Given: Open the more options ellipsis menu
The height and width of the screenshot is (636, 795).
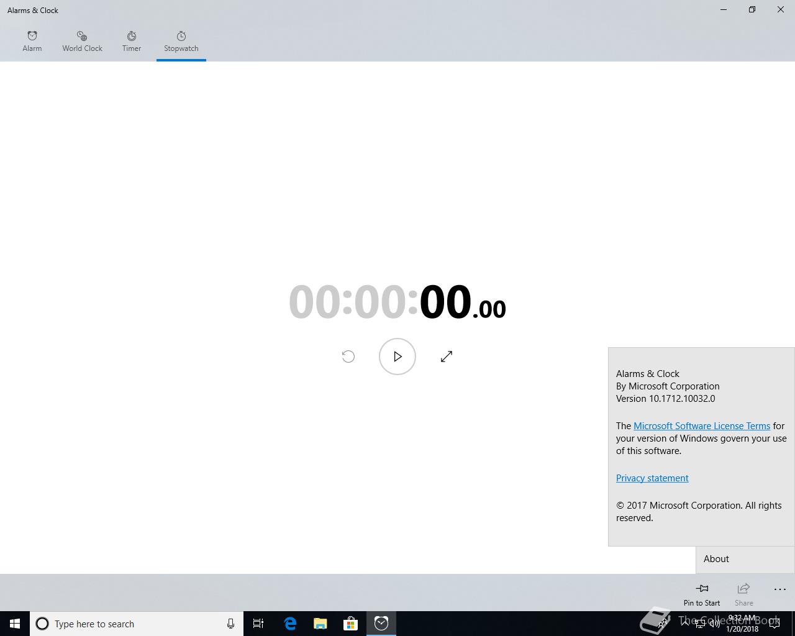Looking at the screenshot, I should click(780, 589).
